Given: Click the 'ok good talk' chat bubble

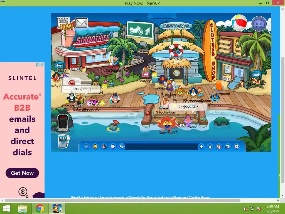Looking at the screenshot, I should click(x=188, y=106).
